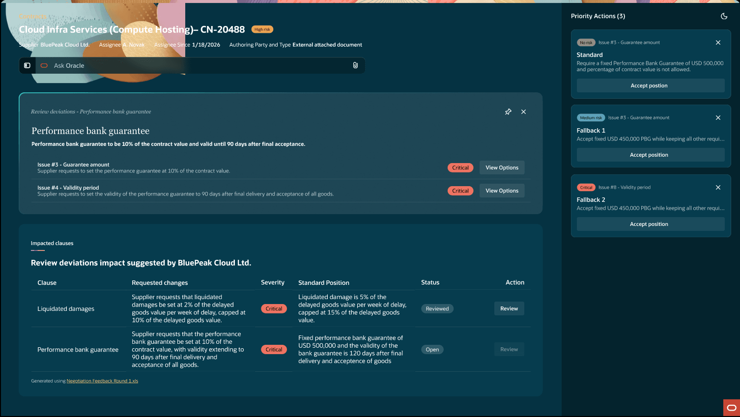Click the Status column header
This screenshot has width=740, height=417.
pos(430,282)
